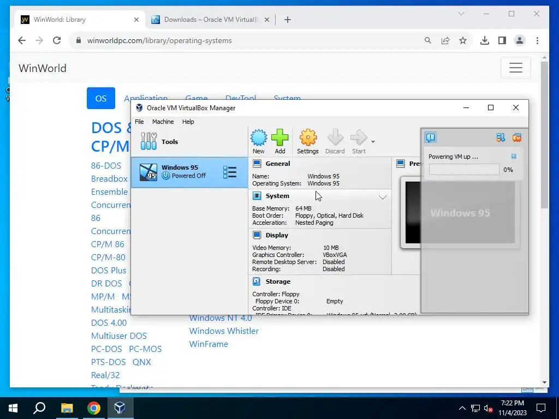The width and height of the screenshot is (559, 419).
Task: Select the Tools wrench icon in sidebar
Action: 148,141
